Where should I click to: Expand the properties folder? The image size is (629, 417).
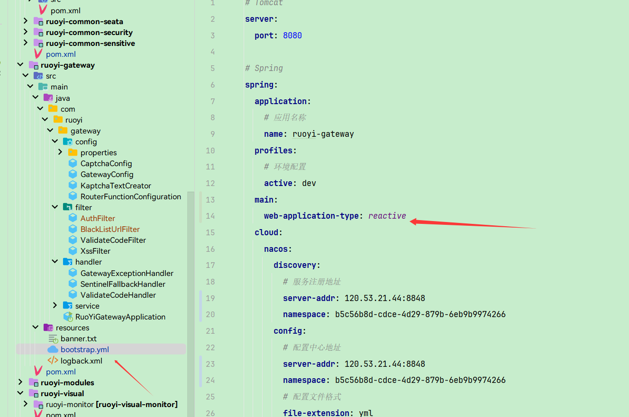point(60,152)
